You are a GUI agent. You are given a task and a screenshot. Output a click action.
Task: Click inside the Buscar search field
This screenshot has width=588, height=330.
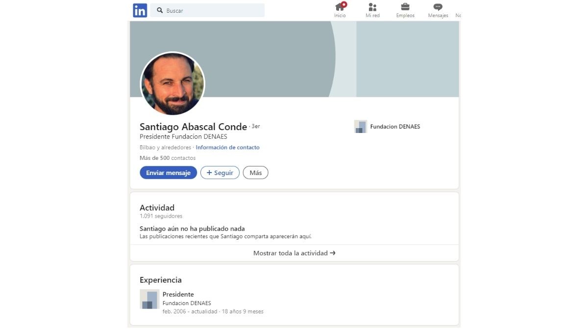pos(211,10)
